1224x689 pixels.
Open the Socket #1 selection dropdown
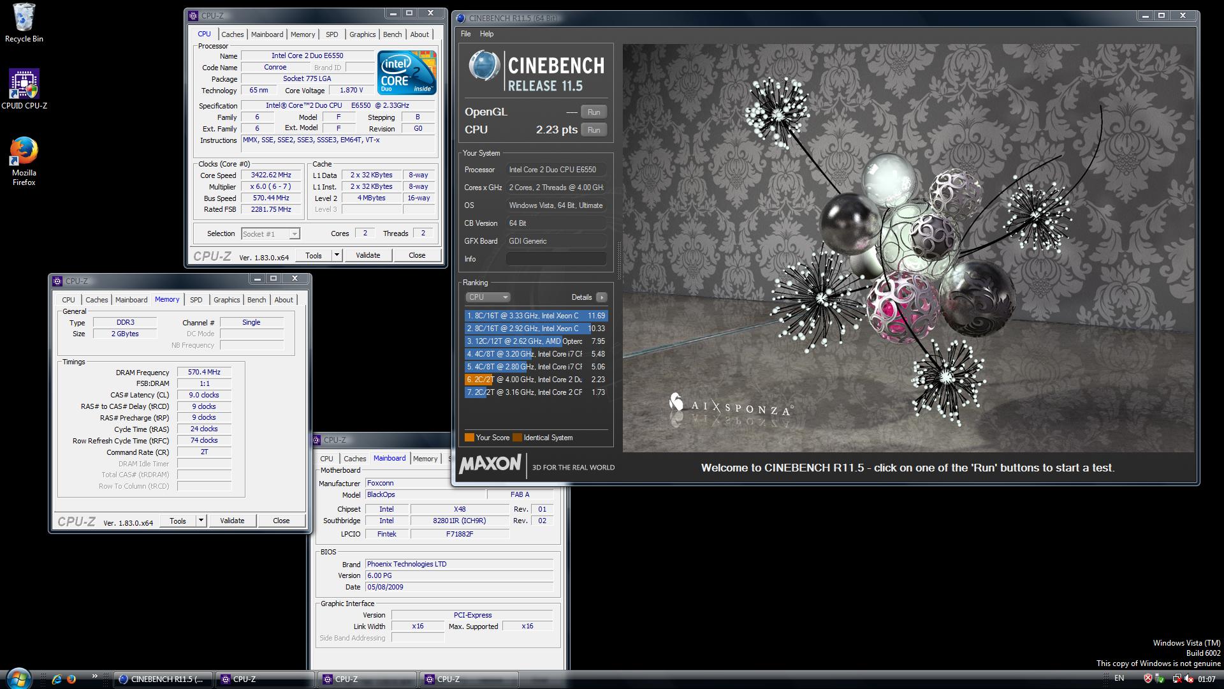tap(270, 234)
